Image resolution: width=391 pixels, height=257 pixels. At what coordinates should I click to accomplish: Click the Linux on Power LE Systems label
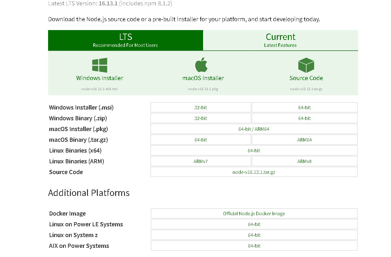point(86,224)
